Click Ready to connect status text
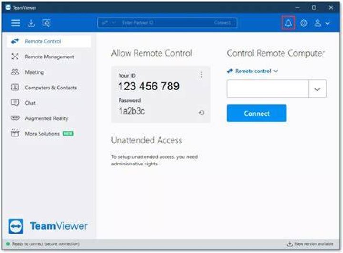The width and height of the screenshot is (343, 253). tap(46, 244)
